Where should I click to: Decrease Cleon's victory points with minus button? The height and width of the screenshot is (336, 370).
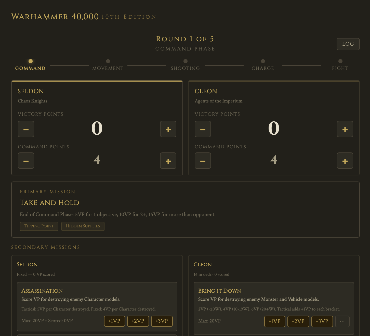[x=203, y=129]
